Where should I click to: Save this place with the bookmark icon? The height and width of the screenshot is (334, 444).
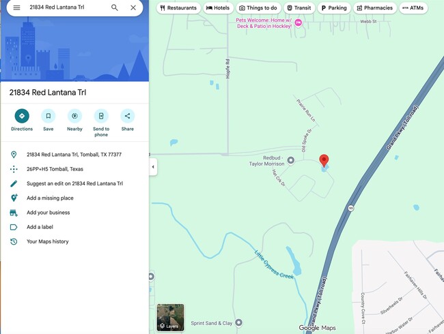tap(48, 116)
